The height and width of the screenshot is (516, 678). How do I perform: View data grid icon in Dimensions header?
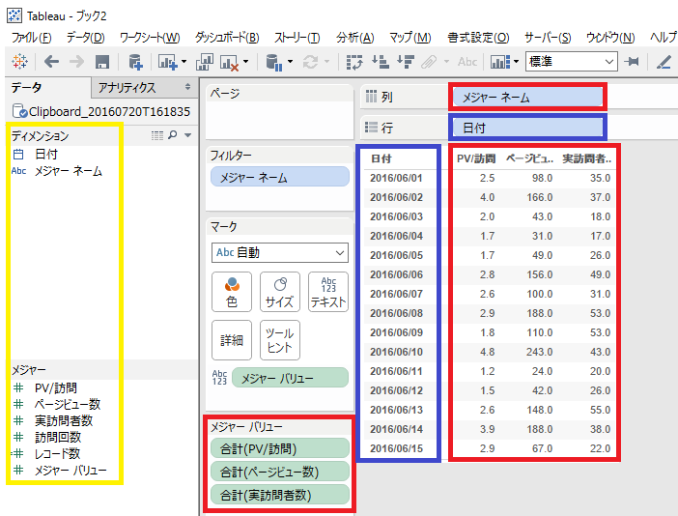pyautogui.click(x=157, y=135)
